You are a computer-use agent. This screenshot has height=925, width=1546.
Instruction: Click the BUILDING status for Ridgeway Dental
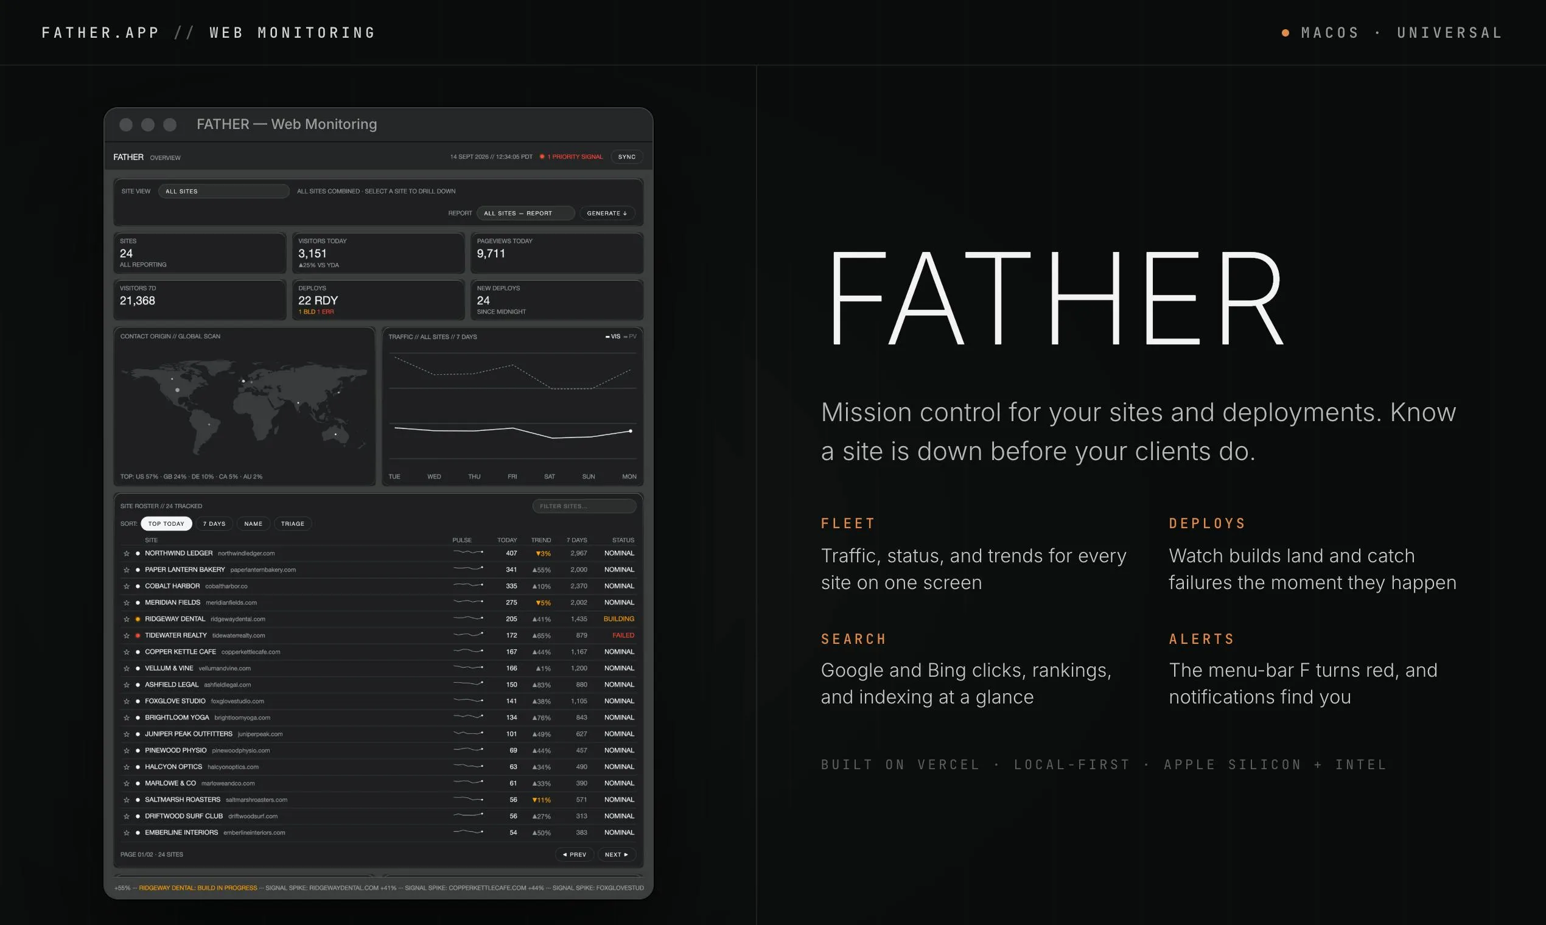point(618,619)
